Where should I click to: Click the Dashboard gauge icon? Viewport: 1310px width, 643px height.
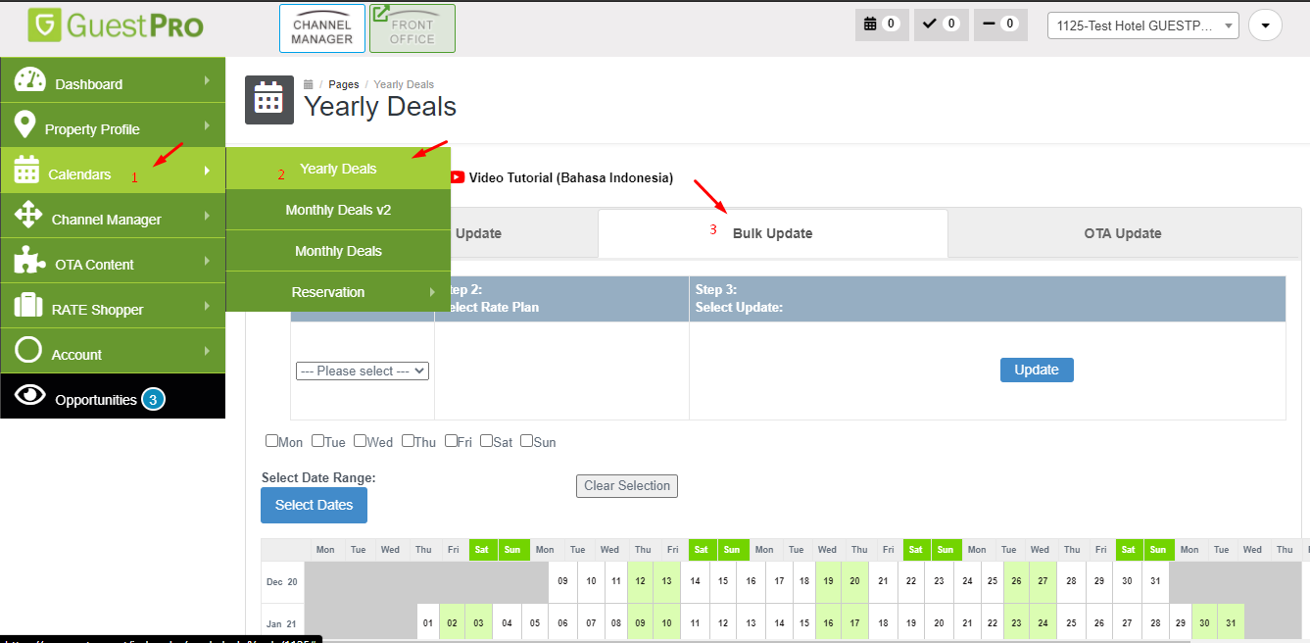[x=30, y=82]
